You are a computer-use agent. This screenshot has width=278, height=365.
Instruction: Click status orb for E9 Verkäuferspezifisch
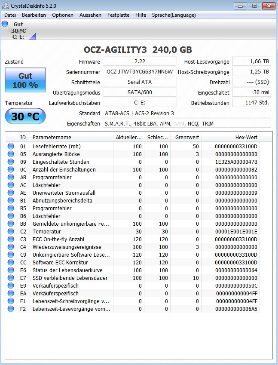coord(11,285)
